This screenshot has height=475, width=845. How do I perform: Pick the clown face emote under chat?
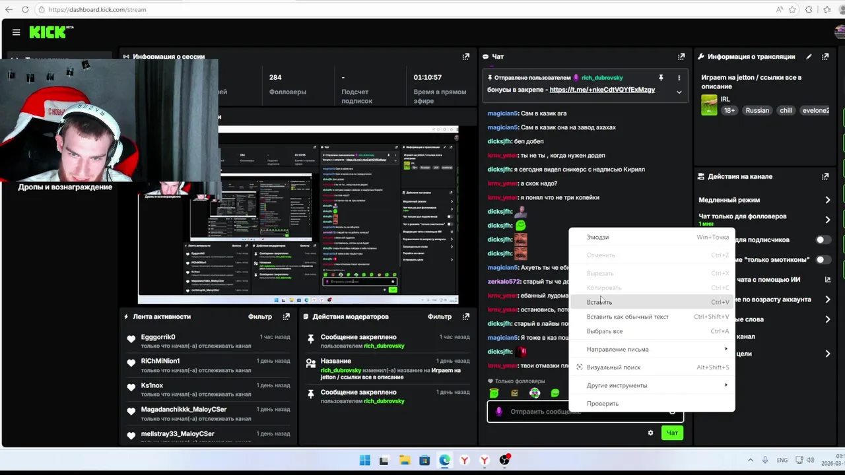[535, 393]
